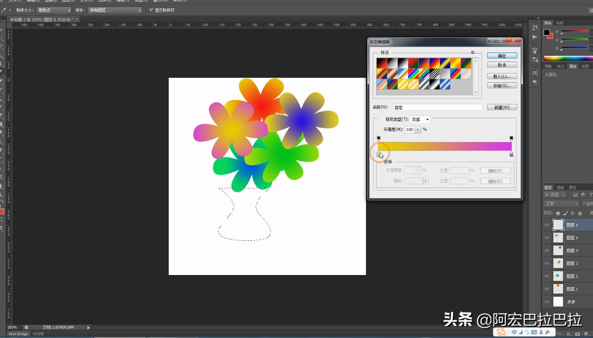Switch to the 色板 tab
This screenshot has width=593, height=338.
(560, 23)
